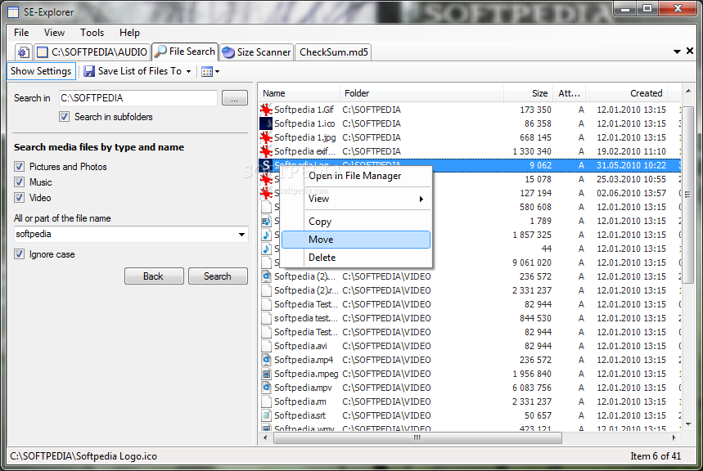Click the icon of Softpedia.mp4
This screenshot has width=703, height=471.
tap(266, 360)
